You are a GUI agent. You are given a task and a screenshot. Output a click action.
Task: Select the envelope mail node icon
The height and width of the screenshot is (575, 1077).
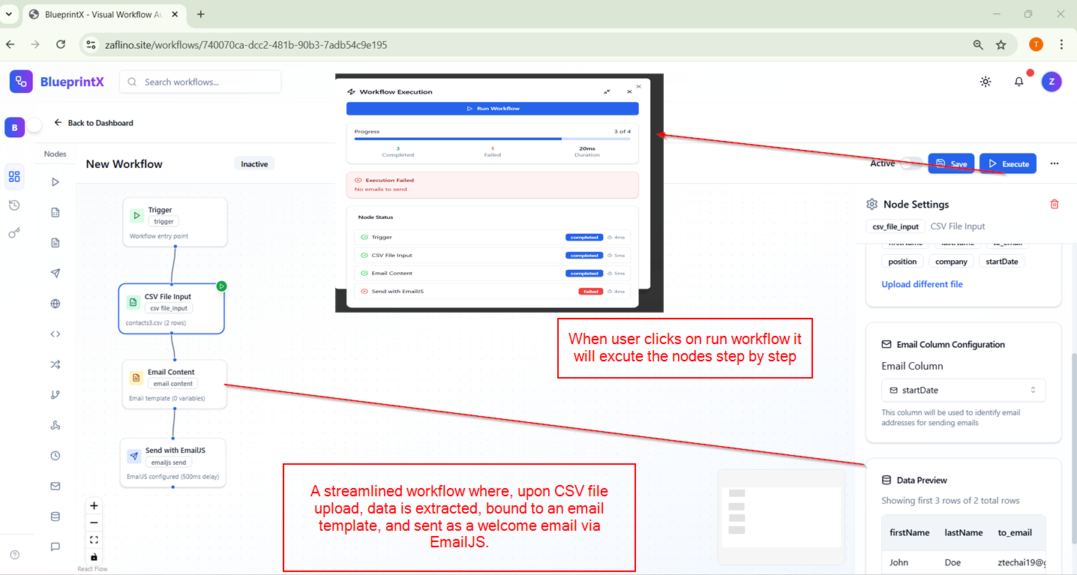coord(55,487)
